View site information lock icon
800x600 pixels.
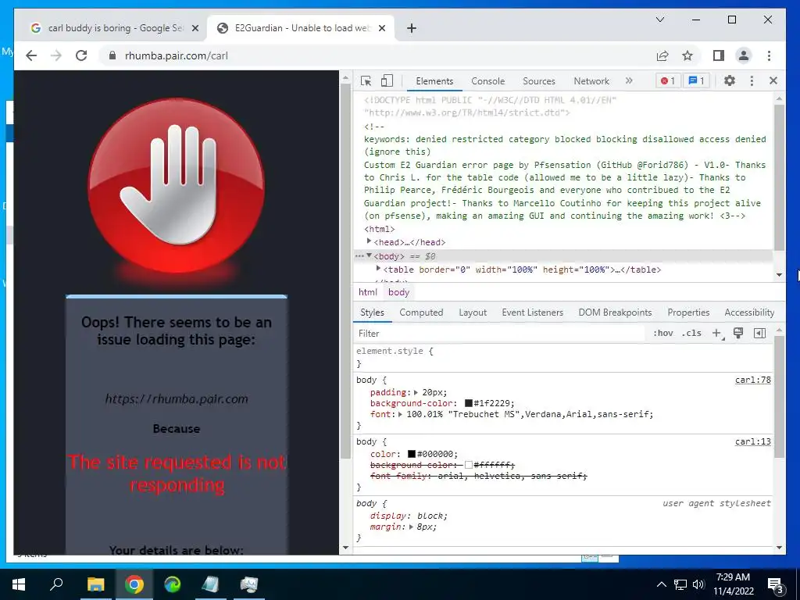[112, 55]
